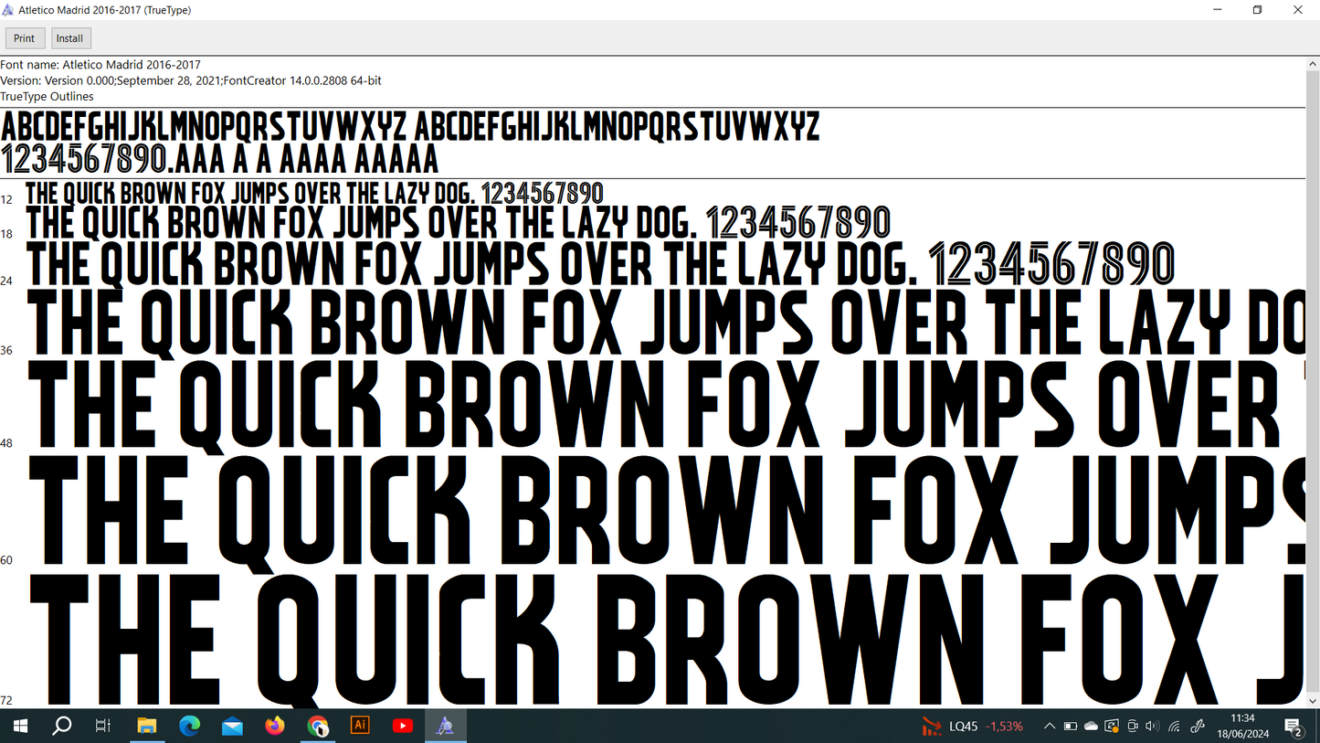The image size is (1320, 743).
Task: Open YouTube app in taskbar
Action: [x=403, y=727]
